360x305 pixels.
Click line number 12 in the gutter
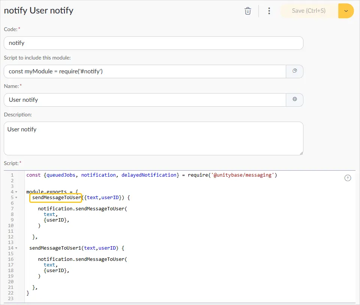(x=10, y=237)
